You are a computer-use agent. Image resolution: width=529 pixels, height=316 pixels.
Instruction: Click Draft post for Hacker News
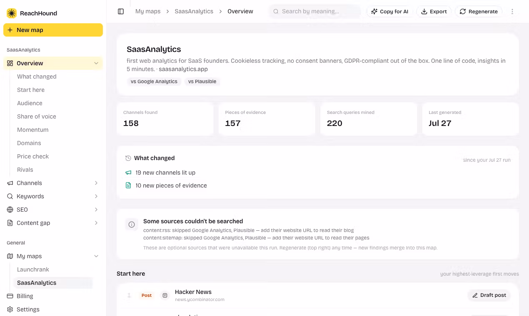489,295
